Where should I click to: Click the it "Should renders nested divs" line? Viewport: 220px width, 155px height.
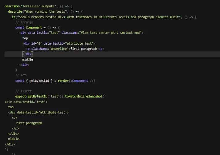(x=104, y=17)
